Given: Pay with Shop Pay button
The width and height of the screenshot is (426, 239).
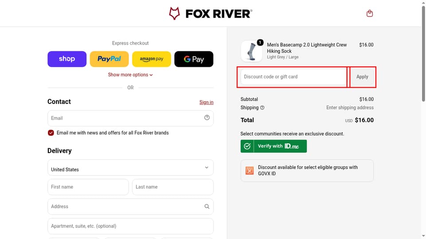Looking at the screenshot, I should point(67,59).
